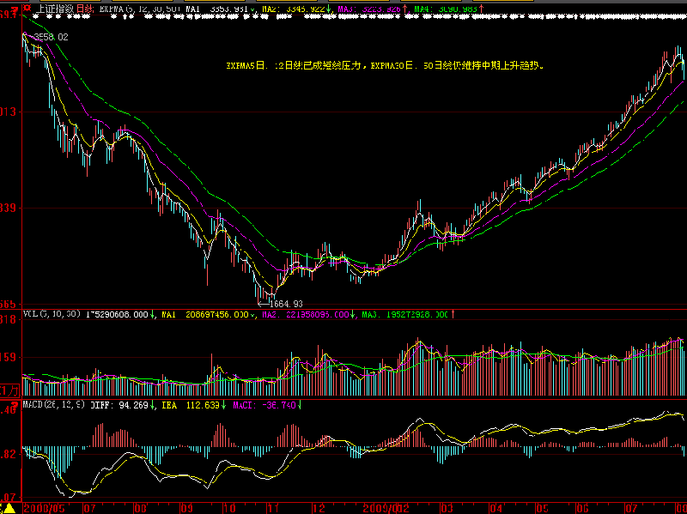Click the yellow EXPMA annotation text
This screenshot has width=687, height=514.
[386, 64]
